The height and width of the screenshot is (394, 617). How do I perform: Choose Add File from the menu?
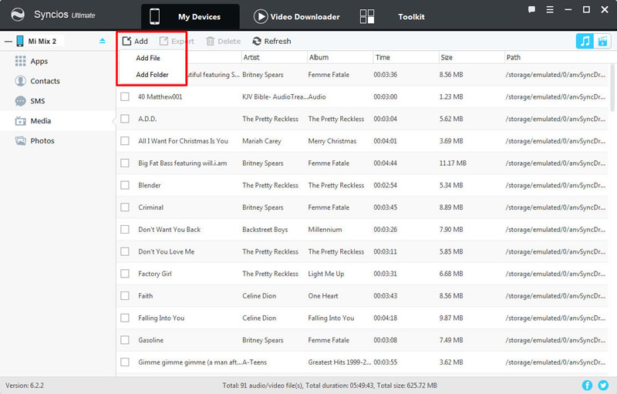[x=148, y=58]
